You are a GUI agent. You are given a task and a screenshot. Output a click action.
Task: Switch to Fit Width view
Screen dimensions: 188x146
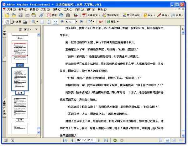coord(55,22)
